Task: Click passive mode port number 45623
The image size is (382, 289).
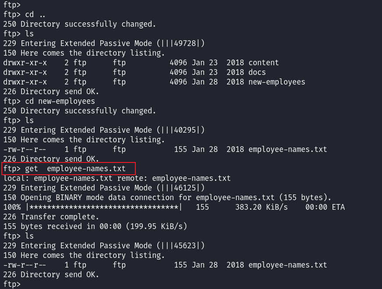Action: [187, 246]
